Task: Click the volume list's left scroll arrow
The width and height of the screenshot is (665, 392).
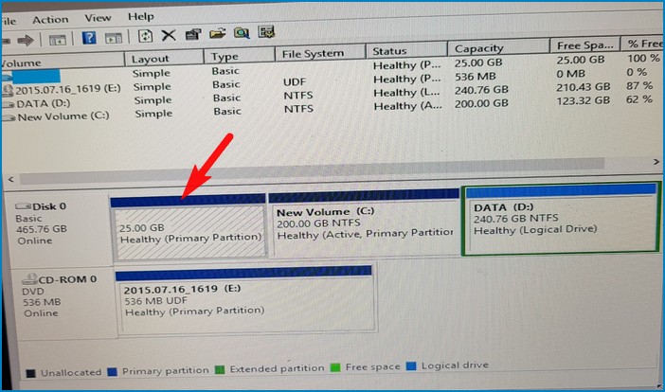Action: tap(11, 178)
